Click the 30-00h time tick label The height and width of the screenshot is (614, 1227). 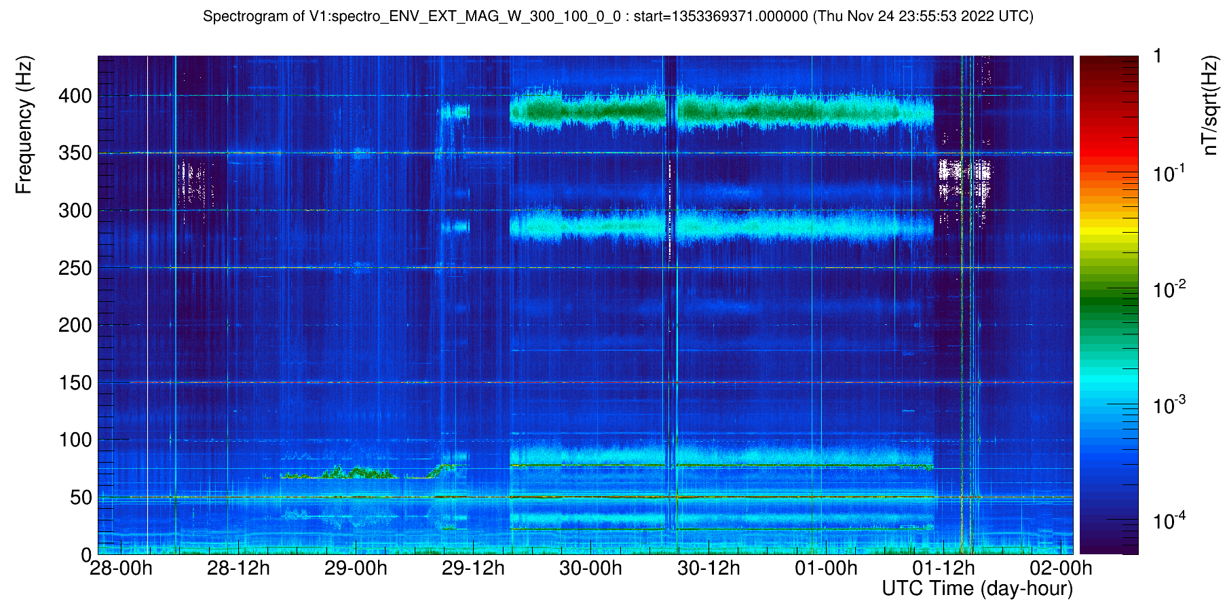(x=590, y=568)
